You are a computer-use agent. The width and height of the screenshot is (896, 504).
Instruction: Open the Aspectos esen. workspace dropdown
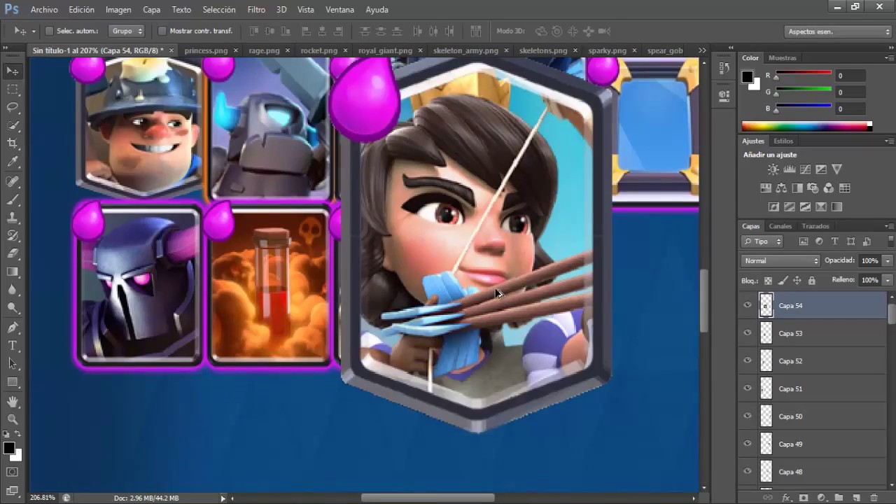click(x=838, y=31)
